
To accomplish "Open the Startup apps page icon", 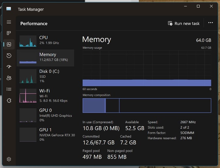I will pyautogui.click(x=9, y=67).
